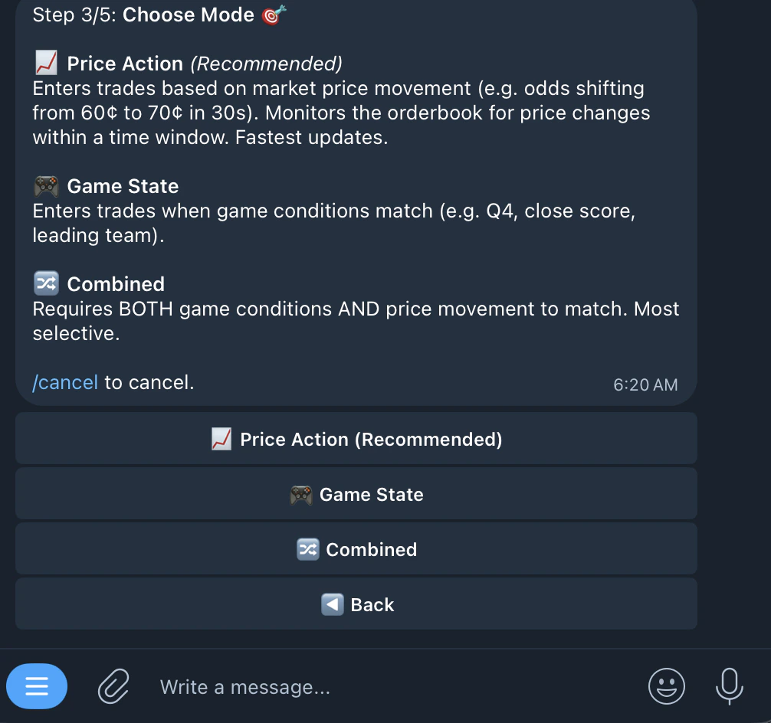Tap the shuffle emoji beside Combined heading
This screenshot has height=723, width=771.
[x=45, y=283]
